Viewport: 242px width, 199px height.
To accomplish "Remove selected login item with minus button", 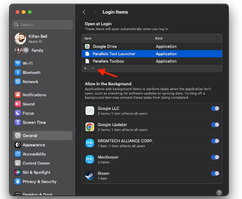I will tap(93, 68).
